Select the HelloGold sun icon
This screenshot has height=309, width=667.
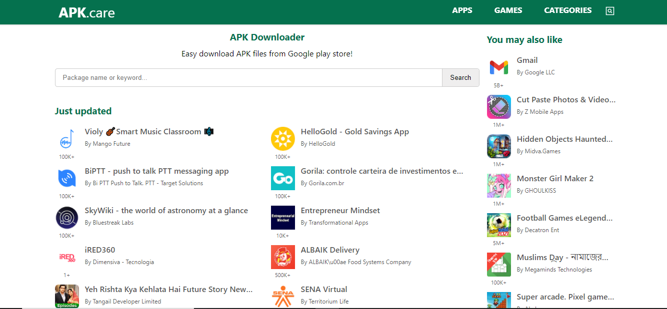tap(283, 139)
